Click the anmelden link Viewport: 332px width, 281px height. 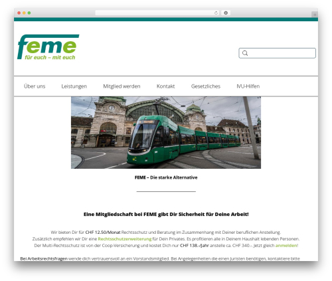pyautogui.click(x=286, y=245)
